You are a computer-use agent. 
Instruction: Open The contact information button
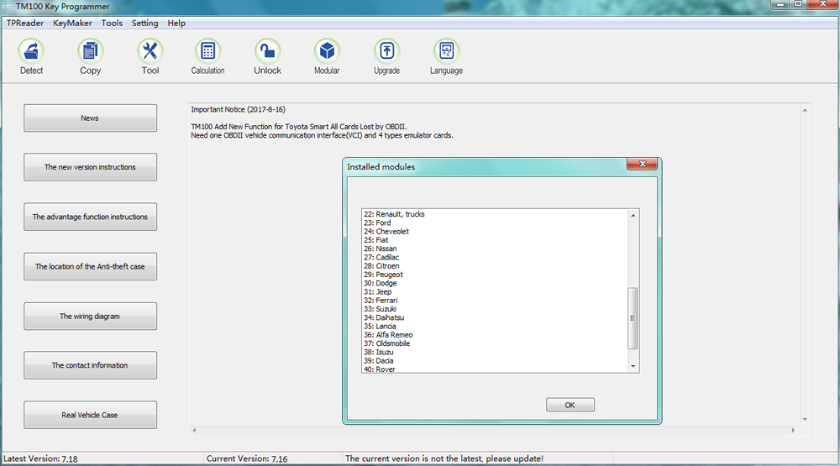(90, 365)
